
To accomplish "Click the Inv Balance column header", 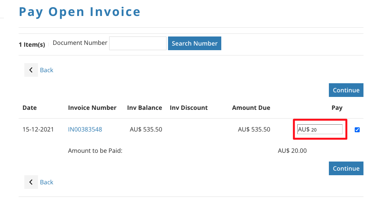I will pyautogui.click(x=144, y=108).
